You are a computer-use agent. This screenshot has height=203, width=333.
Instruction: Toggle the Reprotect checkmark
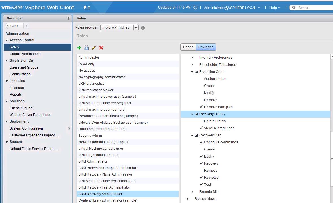pyautogui.click(x=201, y=177)
